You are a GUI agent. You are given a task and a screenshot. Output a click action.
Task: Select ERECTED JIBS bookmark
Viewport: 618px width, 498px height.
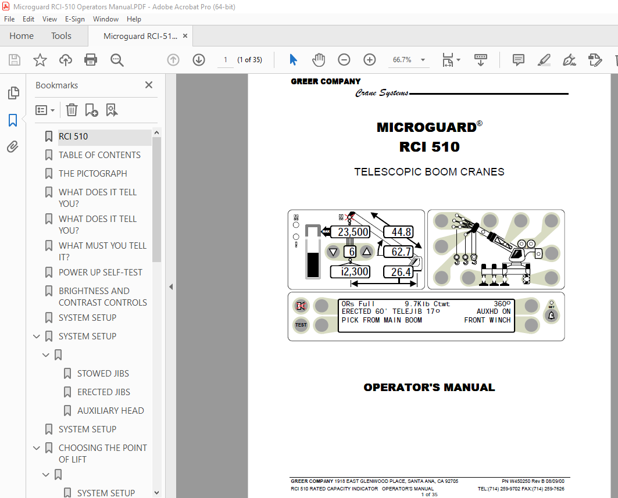pyautogui.click(x=103, y=392)
